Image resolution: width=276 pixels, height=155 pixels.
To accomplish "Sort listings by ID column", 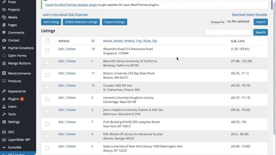I will tap(93, 41).
